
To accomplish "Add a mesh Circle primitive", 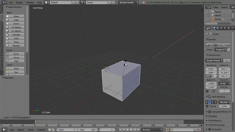I will click(15, 23).
